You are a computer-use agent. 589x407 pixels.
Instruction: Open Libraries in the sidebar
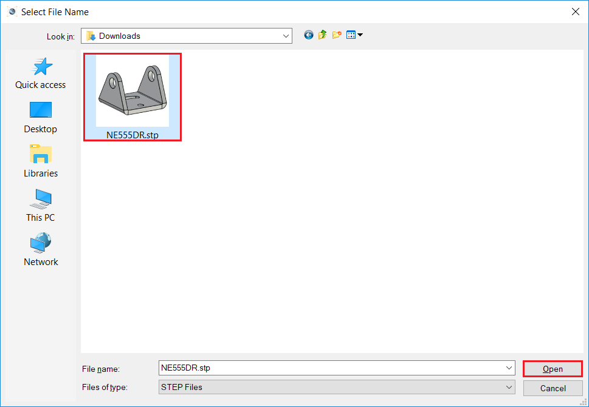(41, 162)
